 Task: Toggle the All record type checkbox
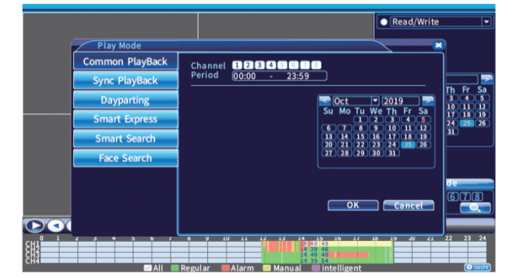click(148, 268)
